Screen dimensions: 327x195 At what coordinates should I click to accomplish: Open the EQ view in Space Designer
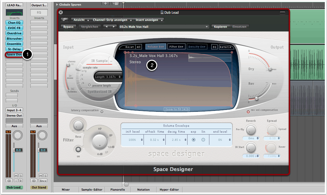(x=214, y=47)
